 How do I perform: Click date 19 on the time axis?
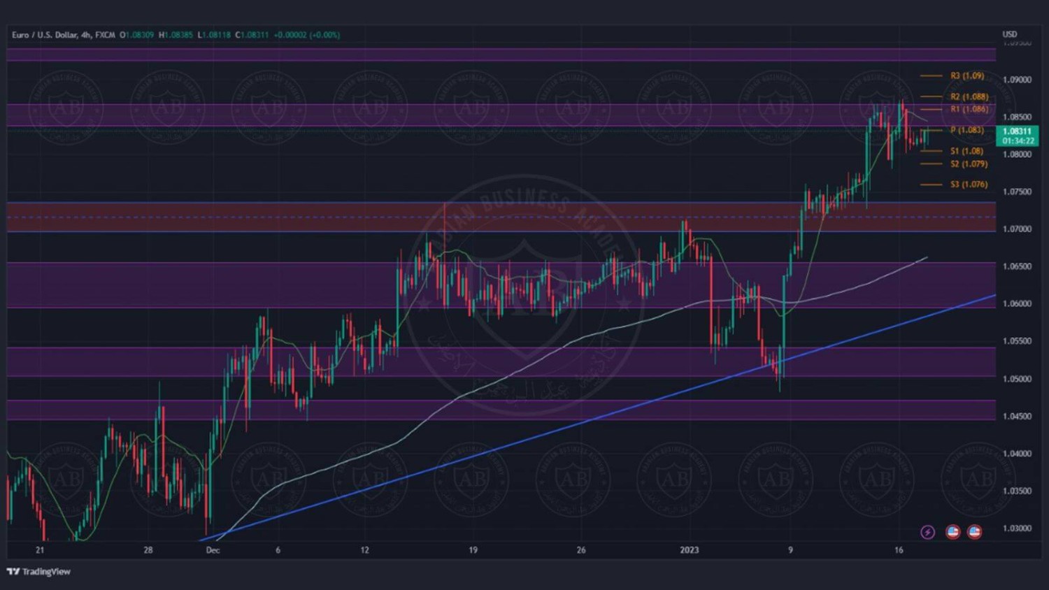[473, 550]
